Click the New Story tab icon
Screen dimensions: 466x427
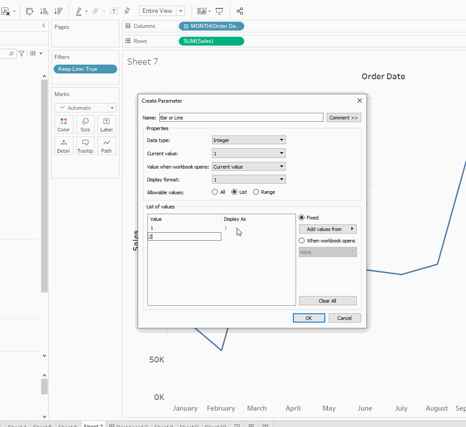[x=266, y=426]
